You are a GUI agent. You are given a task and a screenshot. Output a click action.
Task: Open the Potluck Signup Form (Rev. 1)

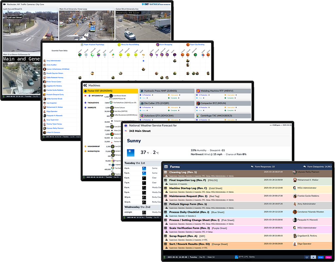point(188,204)
